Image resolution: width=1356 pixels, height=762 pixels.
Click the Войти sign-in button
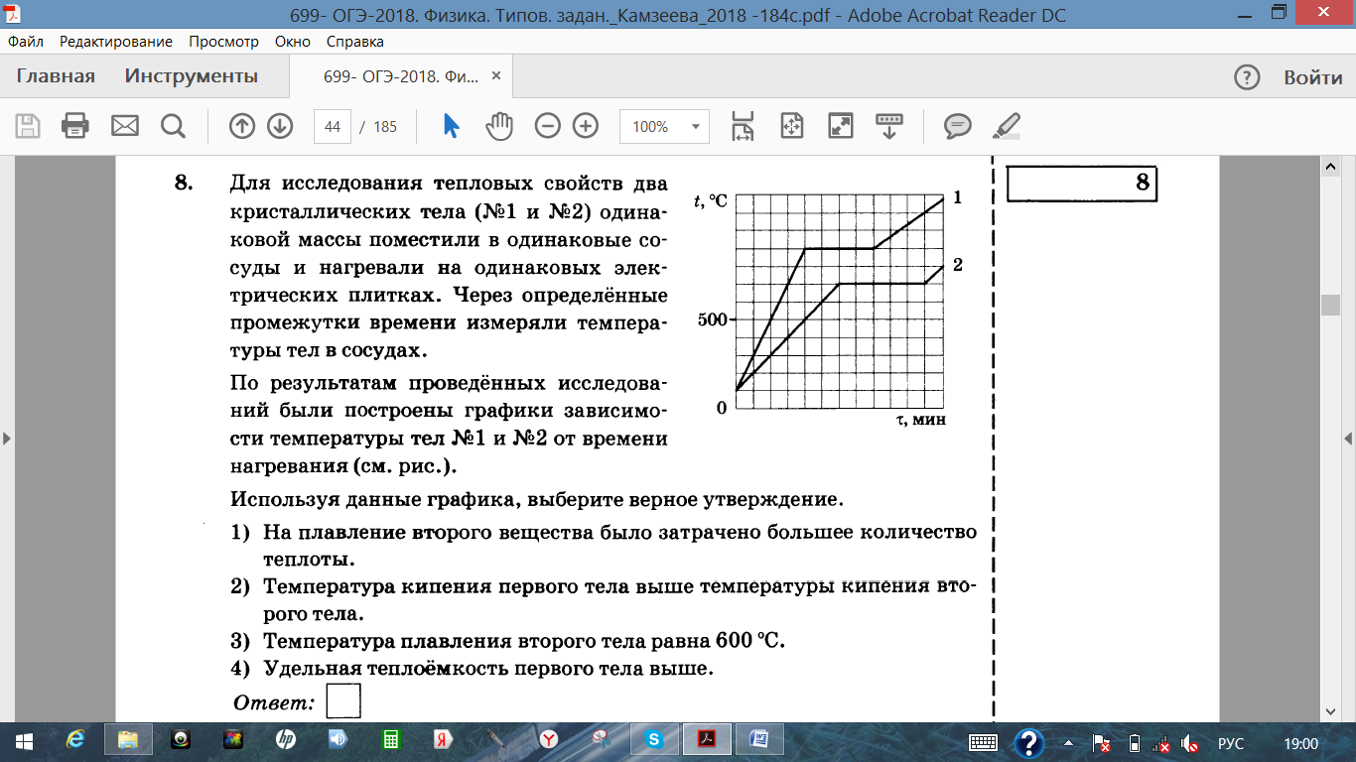pyautogui.click(x=1312, y=77)
